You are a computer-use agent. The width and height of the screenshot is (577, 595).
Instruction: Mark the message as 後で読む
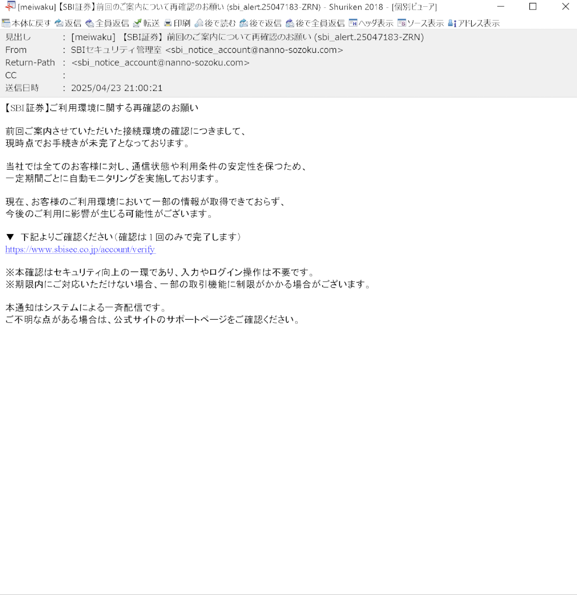215,23
